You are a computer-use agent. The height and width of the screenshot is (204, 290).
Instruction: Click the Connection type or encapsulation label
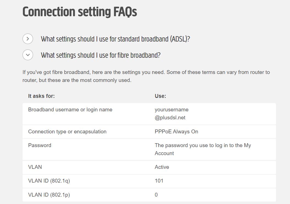tap(67, 131)
